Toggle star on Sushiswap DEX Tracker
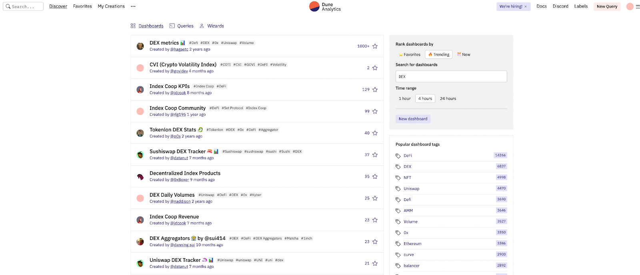Image resolution: width=640 pixels, height=275 pixels. point(375,155)
